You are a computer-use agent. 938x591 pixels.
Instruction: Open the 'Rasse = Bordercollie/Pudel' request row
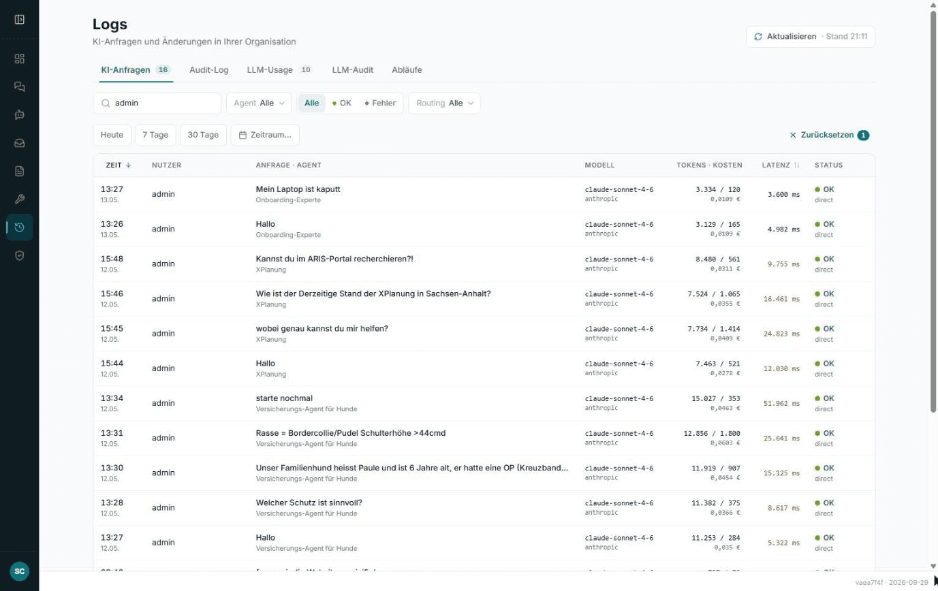[484, 438]
